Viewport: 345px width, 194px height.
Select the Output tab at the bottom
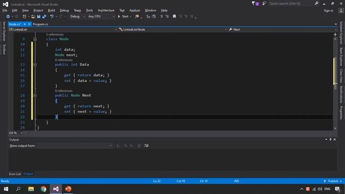tap(28, 174)
